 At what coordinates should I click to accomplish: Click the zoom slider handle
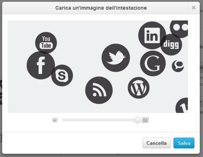pos(138,120)
